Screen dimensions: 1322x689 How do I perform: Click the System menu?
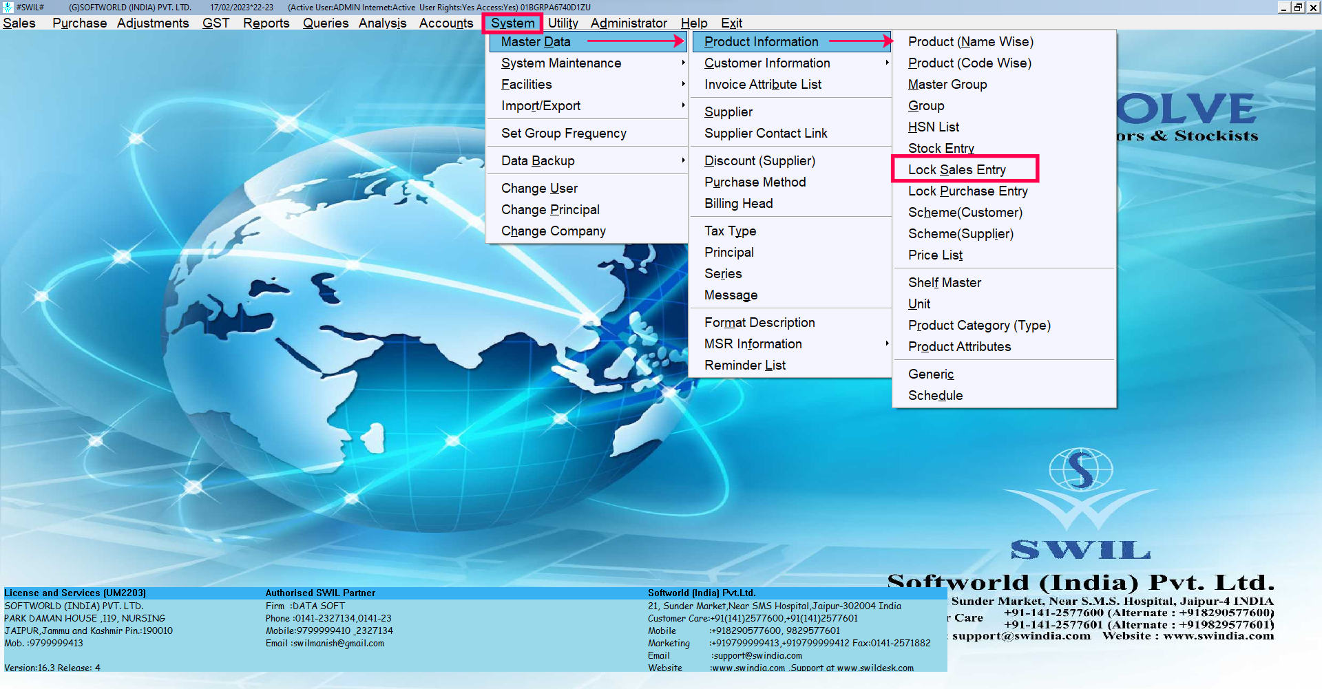512,23
